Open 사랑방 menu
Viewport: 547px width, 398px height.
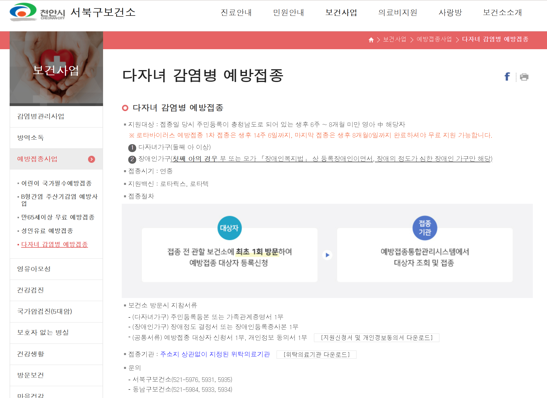450,12
